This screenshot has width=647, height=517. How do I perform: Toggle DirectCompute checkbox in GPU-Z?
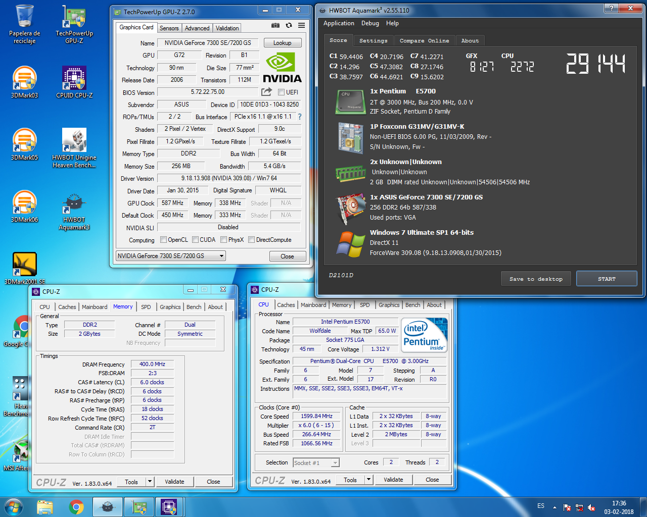(251, 240)
